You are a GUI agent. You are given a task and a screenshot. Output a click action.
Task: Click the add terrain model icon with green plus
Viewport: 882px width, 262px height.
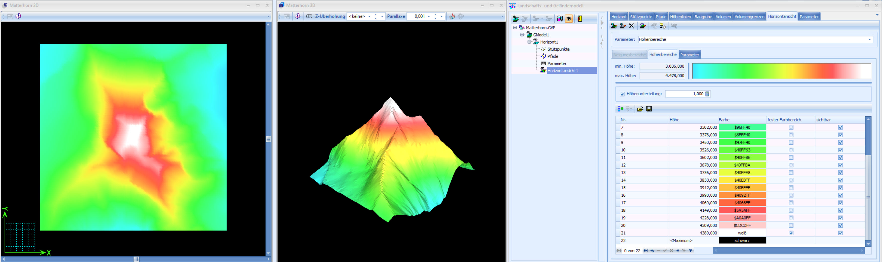(x=516, y=19)
